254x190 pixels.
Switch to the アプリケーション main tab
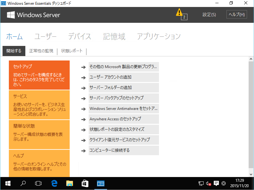[x=159, y=36]
